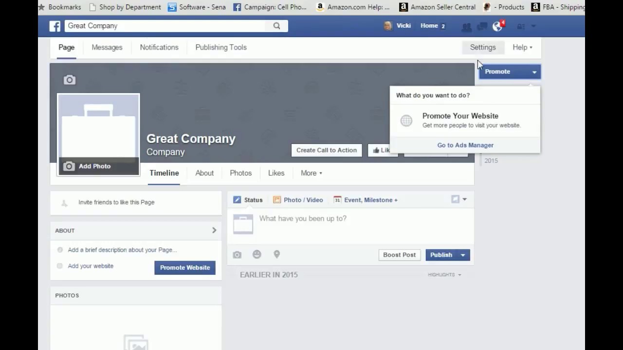Click Add your website link
The width and height of the screenshot is (623, 350).
[x=91, y=266]
